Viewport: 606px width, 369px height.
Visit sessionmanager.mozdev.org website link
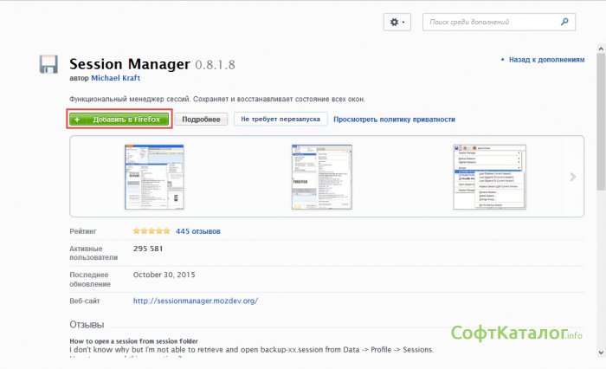tap(195, 301)
